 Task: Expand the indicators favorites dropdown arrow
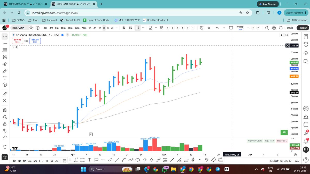coord(156,28)
